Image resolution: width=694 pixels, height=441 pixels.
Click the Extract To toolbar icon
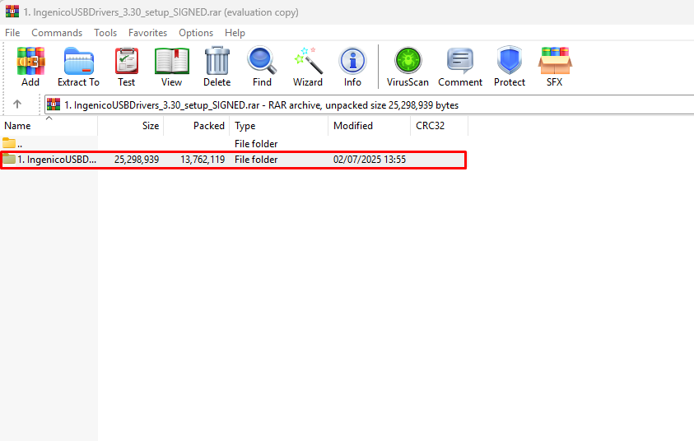[78, 66]
